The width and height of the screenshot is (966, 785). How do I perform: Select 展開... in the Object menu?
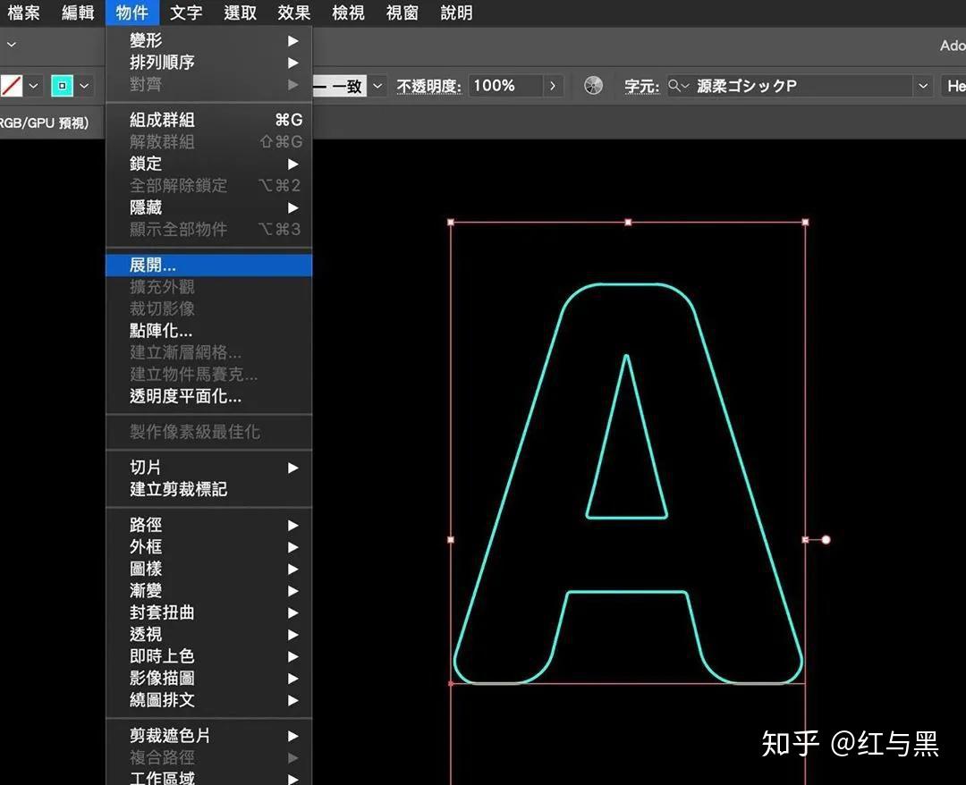(153, 265)
